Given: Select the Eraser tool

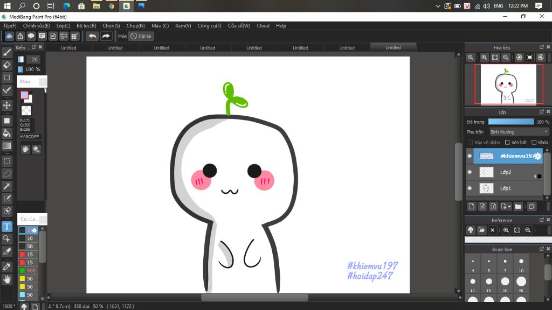Looking at the screenshot, I should tap(7, 65).
